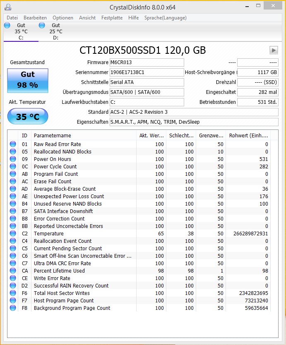Click the ID column header
286x345 pixels.
click(25, 136)
